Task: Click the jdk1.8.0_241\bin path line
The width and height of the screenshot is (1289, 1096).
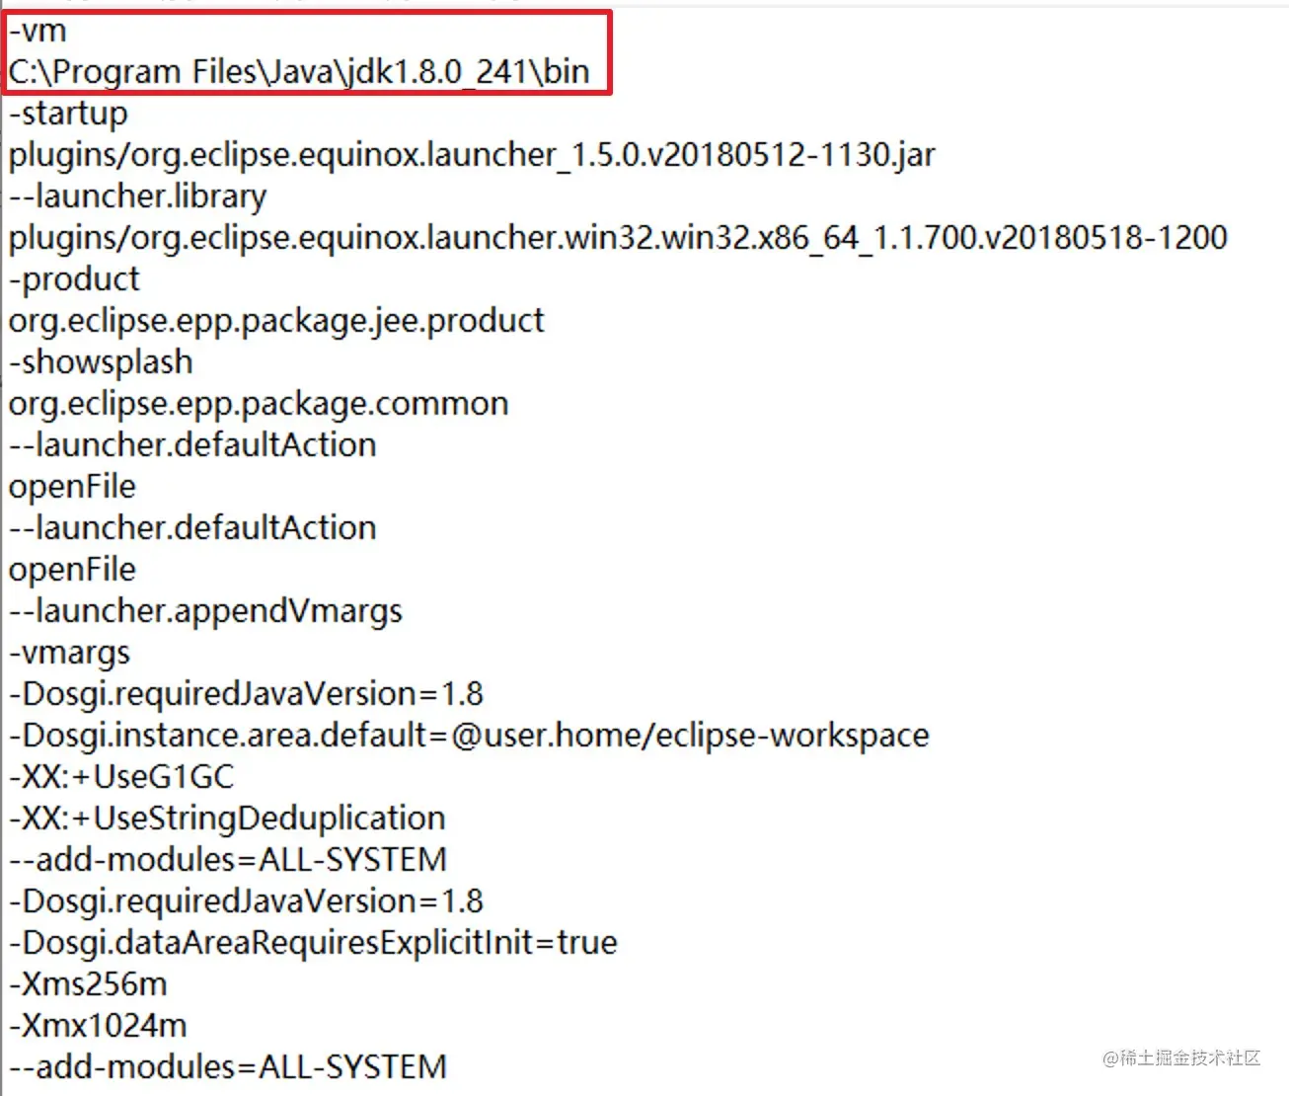Action: pos(299,72)
